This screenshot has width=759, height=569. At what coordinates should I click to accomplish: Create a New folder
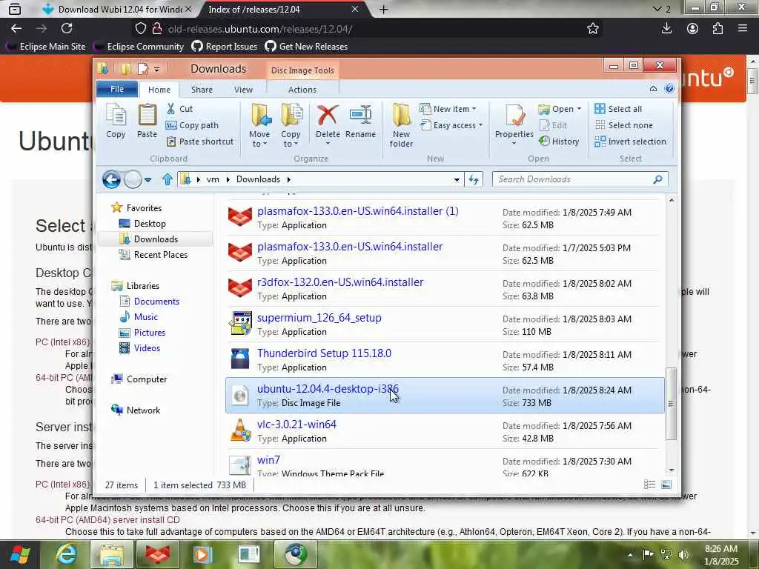(x=401, y=125)
